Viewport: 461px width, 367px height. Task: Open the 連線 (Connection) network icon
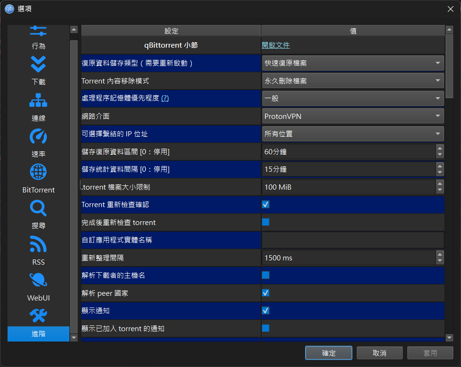(x=38, y=100)
